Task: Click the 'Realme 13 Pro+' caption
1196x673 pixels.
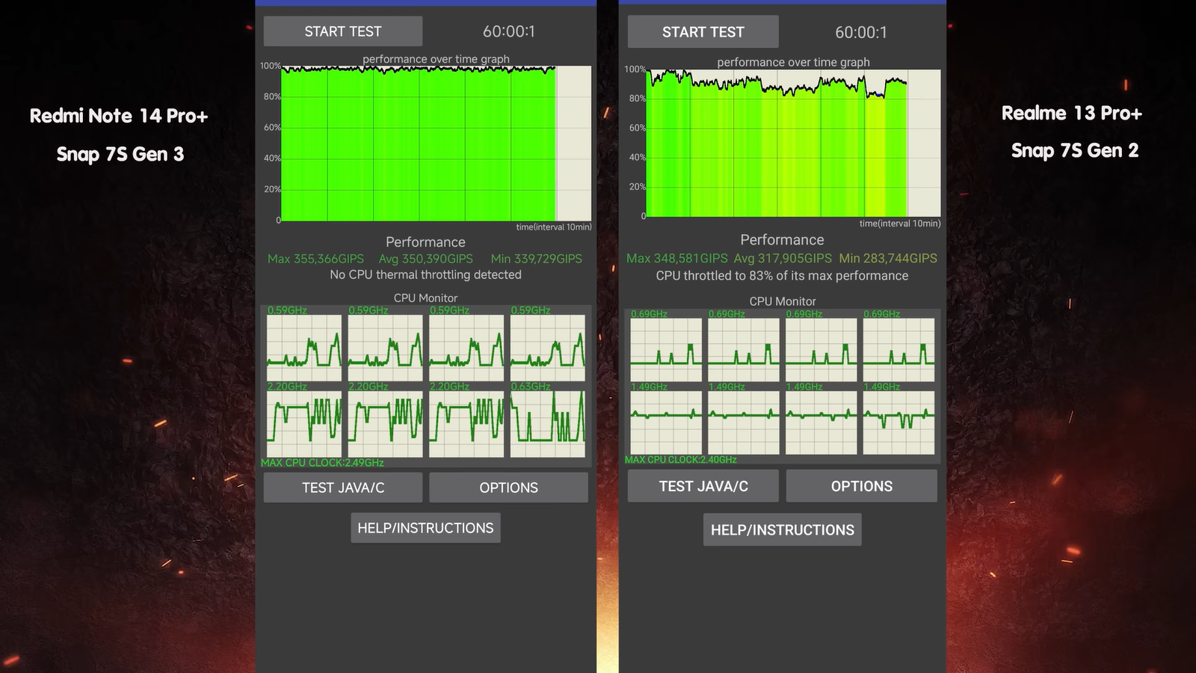Action: tap(1072, 113)
